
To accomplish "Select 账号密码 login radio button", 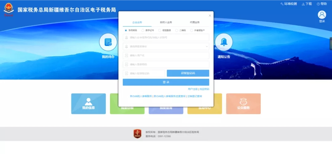I will pos(126,30).
